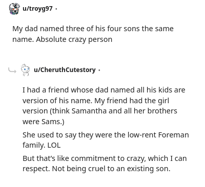Click the line starting "My dad named three"

click(x=93, y=29)
